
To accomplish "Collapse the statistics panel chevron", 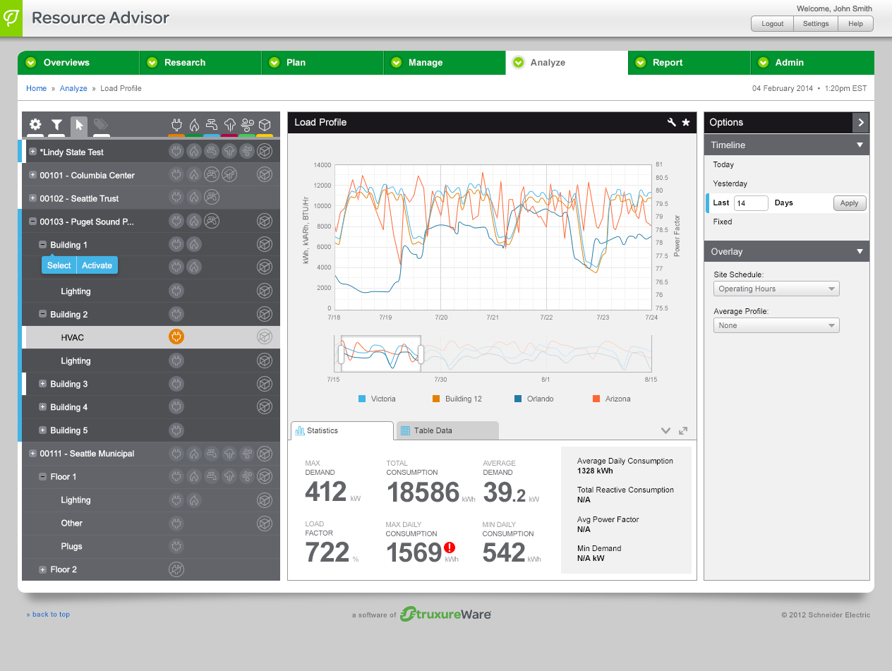I will (665, 430).
